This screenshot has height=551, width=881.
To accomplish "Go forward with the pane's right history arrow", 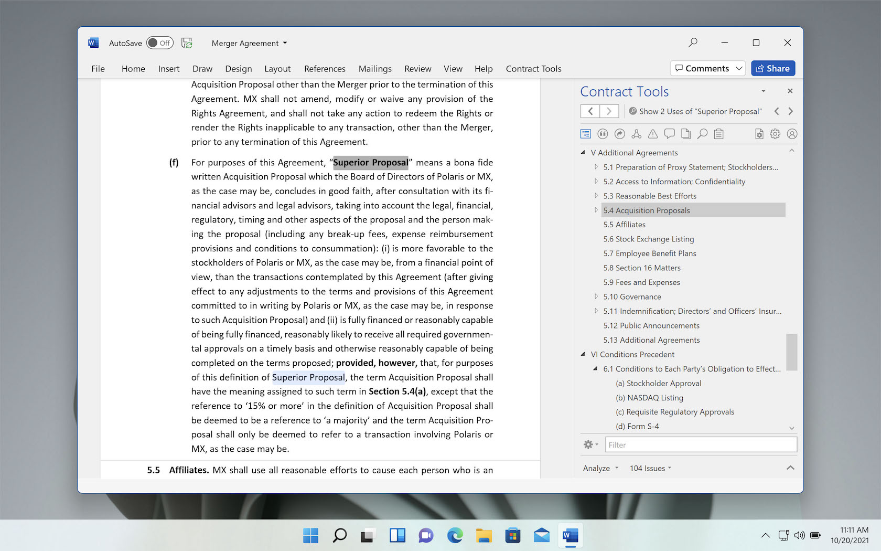I will click(x=609, y=111).
